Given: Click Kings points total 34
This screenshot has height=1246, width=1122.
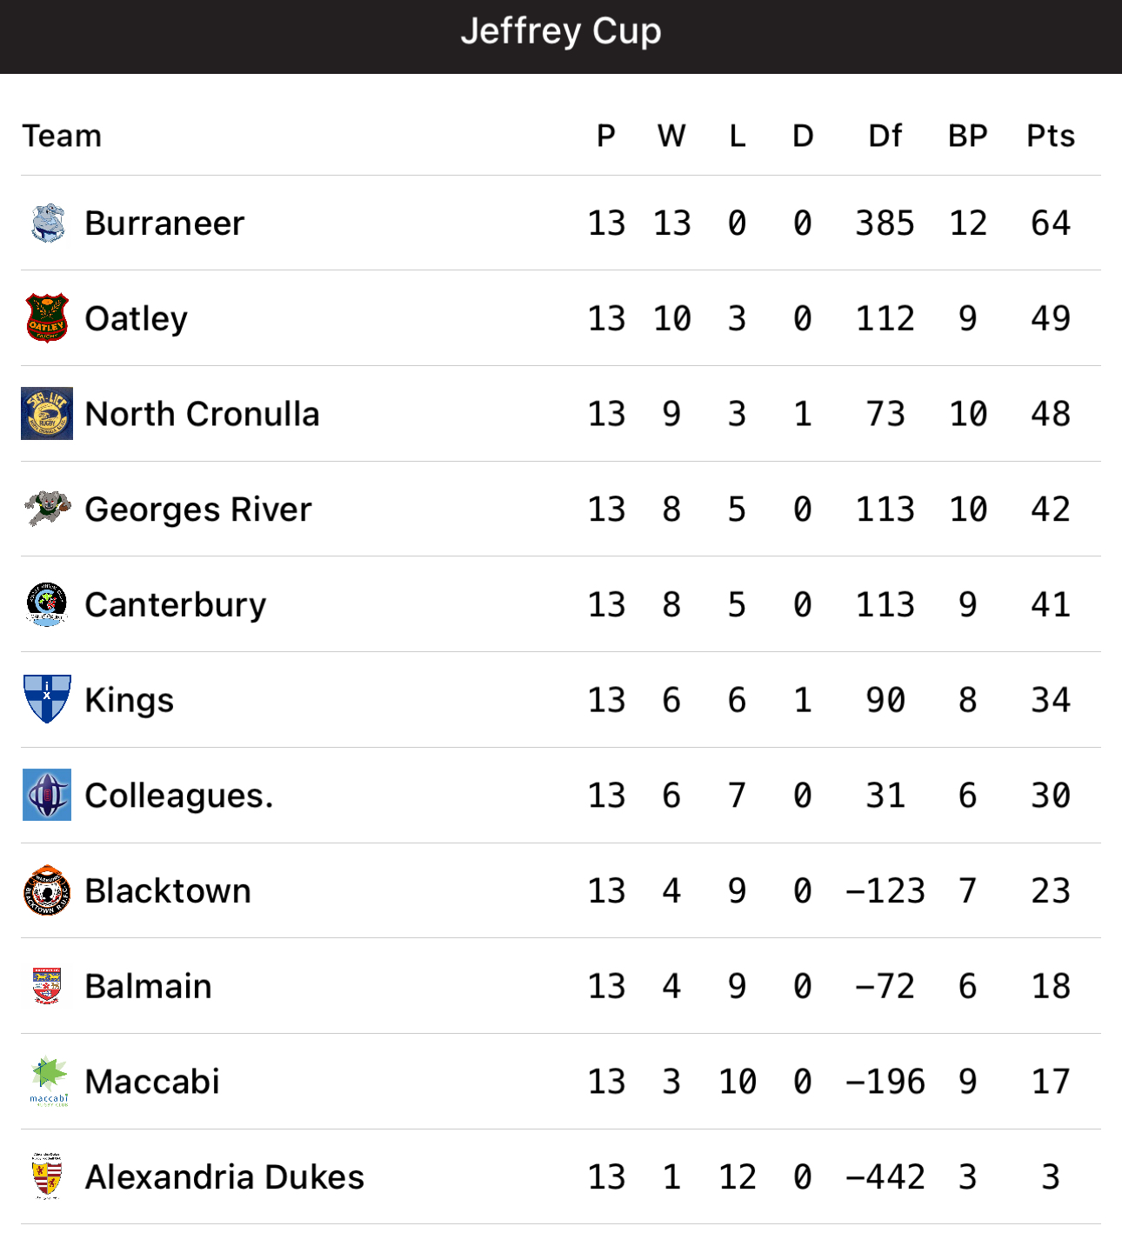Looking at the screenshot, I should tap(1051, 700).
